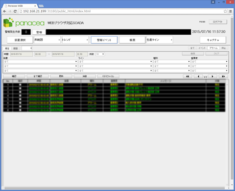Click the キャプチャ button
The height and width of the screenshot is (191, 235).
[x=213, y=40]
